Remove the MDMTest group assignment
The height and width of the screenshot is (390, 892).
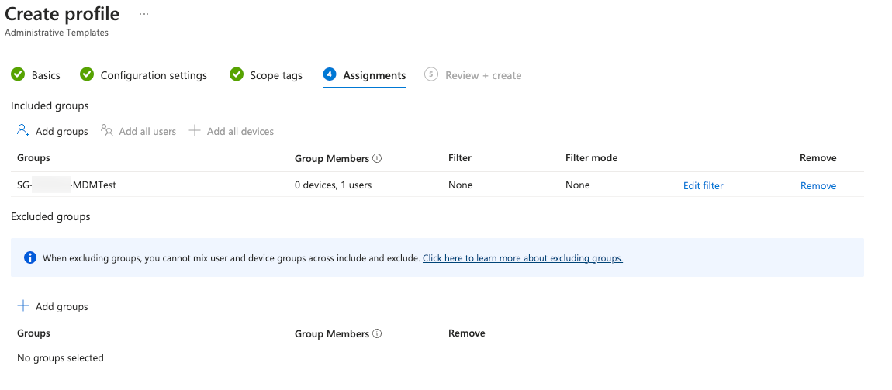click(x=818, y=185)
